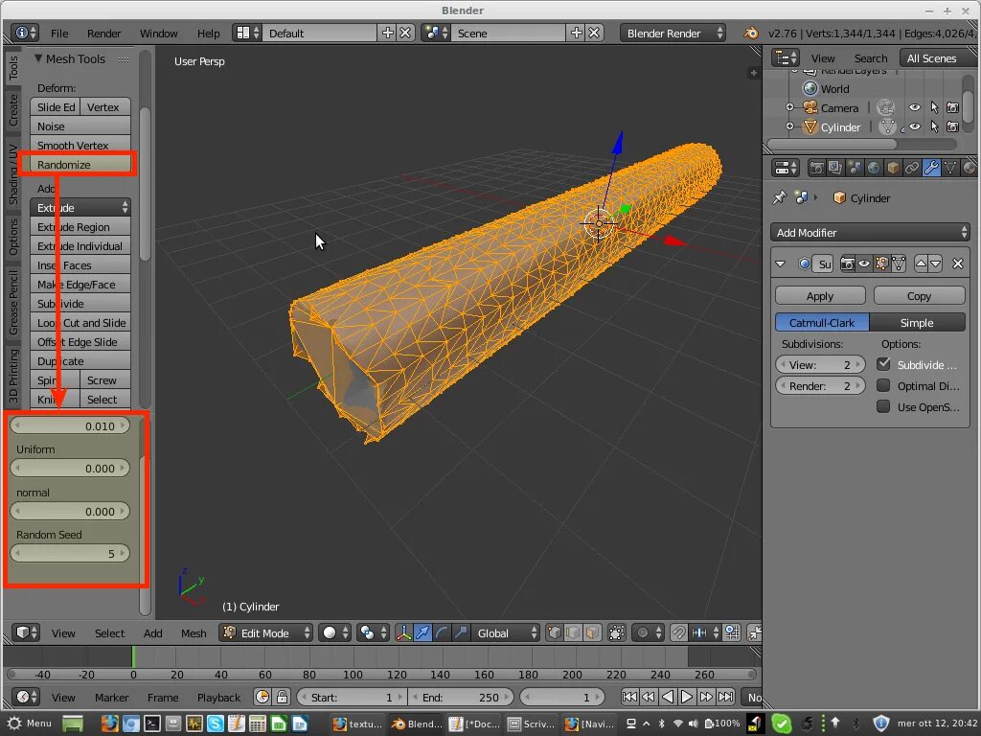Select vertex select mode icon
The width and height of the screenshot is (981, 736).
tap(555, 632)
